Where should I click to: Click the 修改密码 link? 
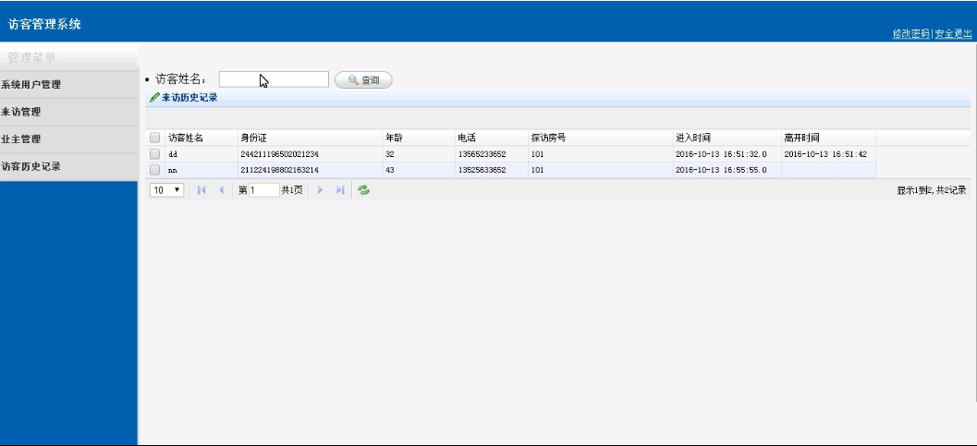pos(911,33)
